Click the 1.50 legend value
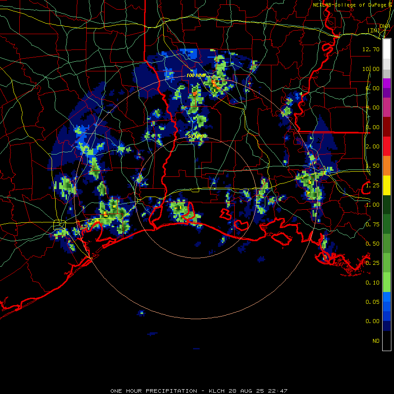Viewport: 394px width, 394px height. [x=373, y=166]
